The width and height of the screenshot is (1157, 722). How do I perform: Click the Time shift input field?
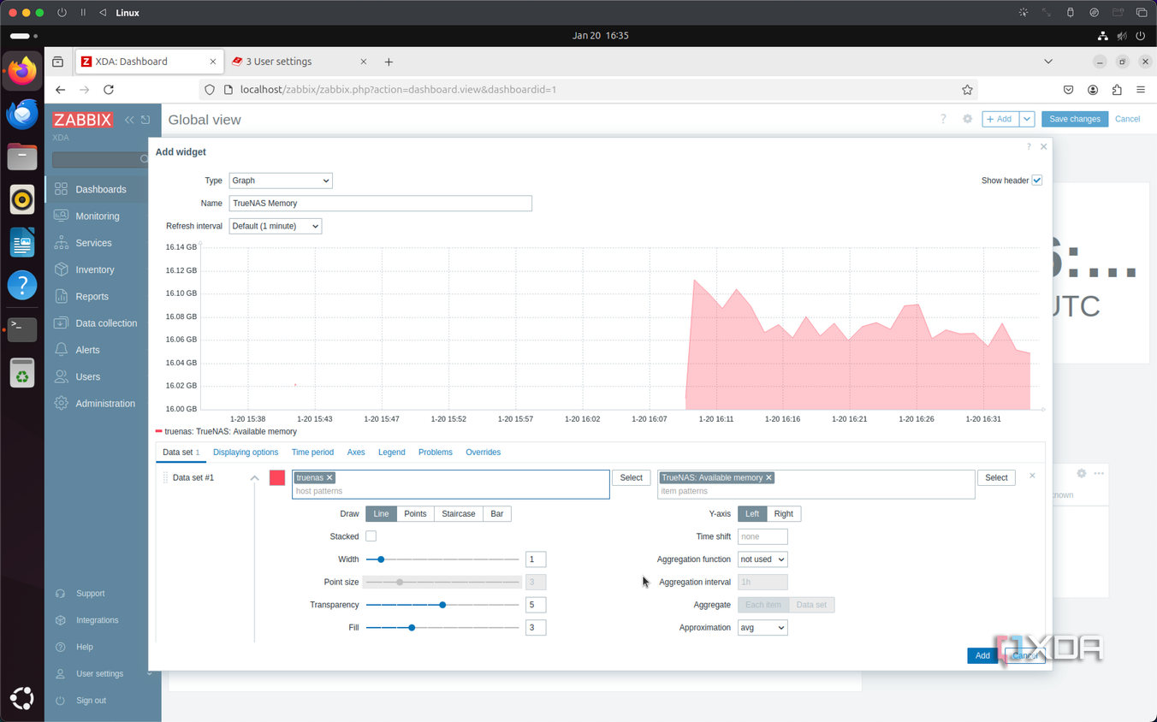point(762,537)
